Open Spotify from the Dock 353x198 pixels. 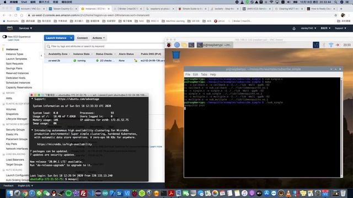click(x=68, y=193)
